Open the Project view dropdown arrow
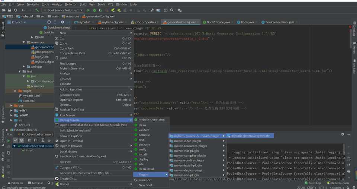Viewport: 357px width, 189px height. (25, 22)
